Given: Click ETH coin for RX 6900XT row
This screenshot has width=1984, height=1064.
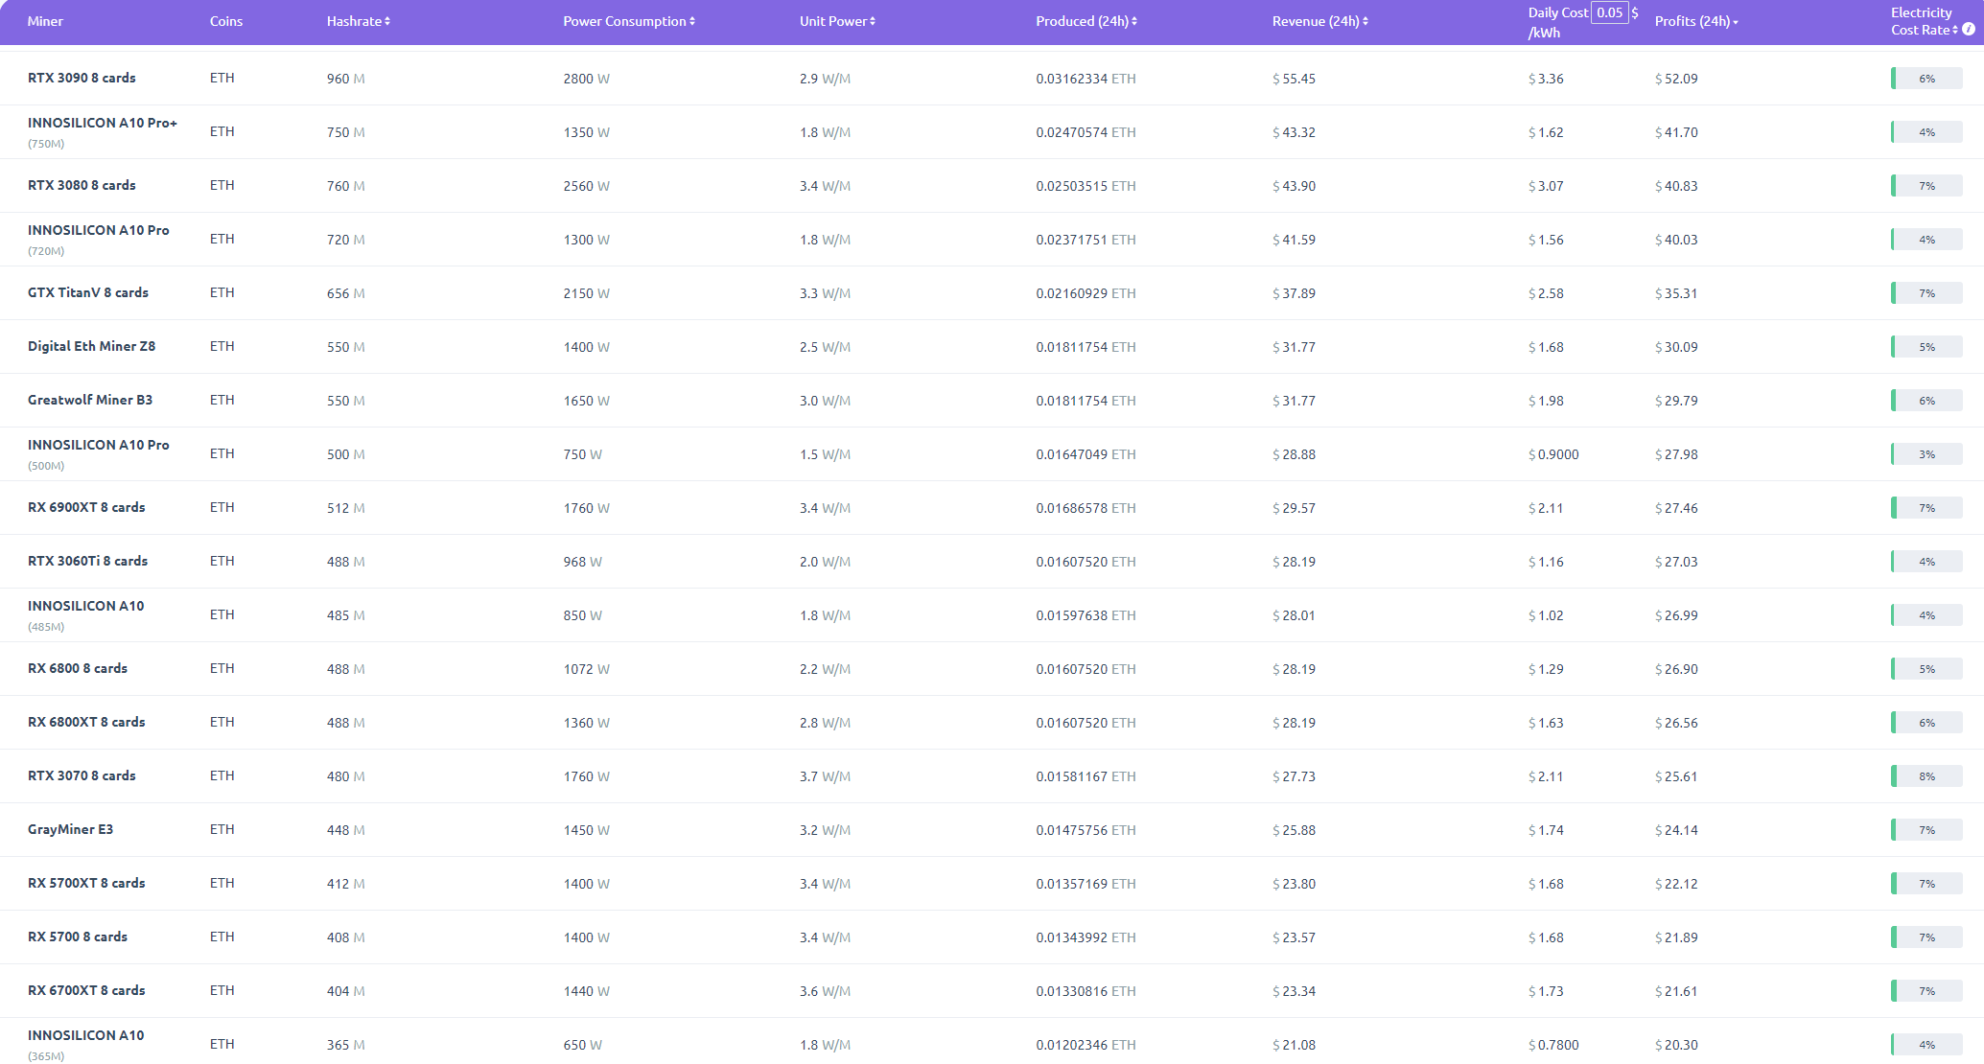Looking at the screenshot, I should (x=222, y=507).
